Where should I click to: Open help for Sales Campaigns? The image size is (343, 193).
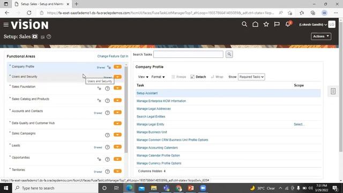107,135
